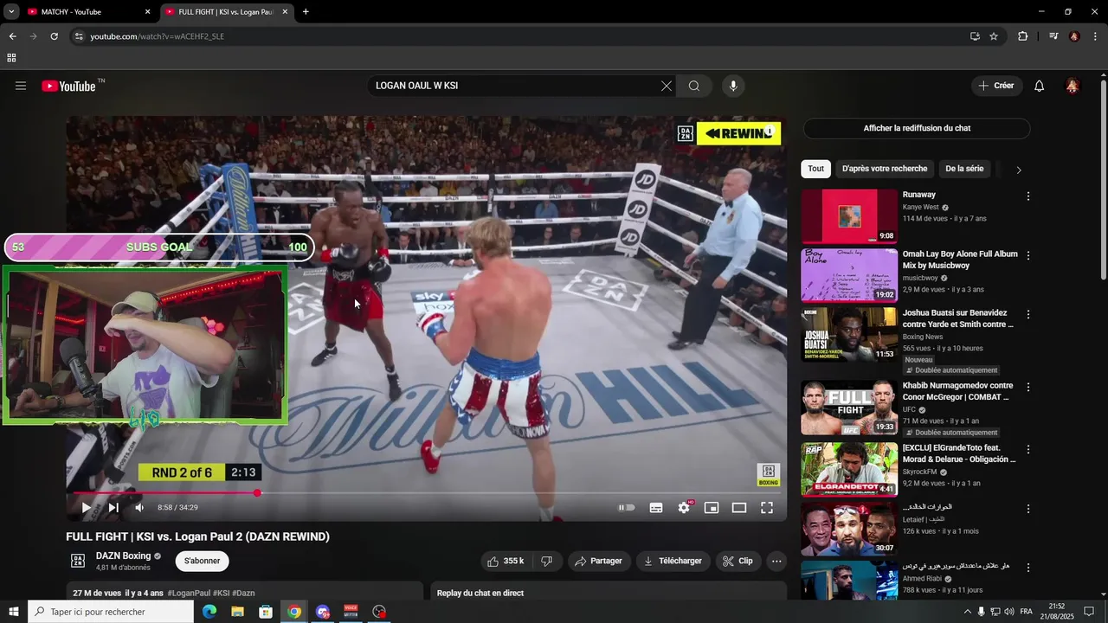The image size is (1108, 623).
Task: Clear the search box text with X
Action: click(667, 86)
